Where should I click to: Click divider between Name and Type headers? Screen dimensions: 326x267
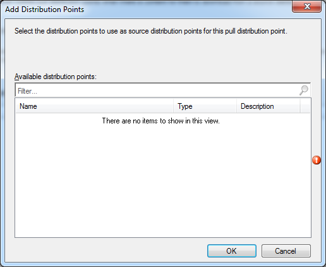(174, 106)
